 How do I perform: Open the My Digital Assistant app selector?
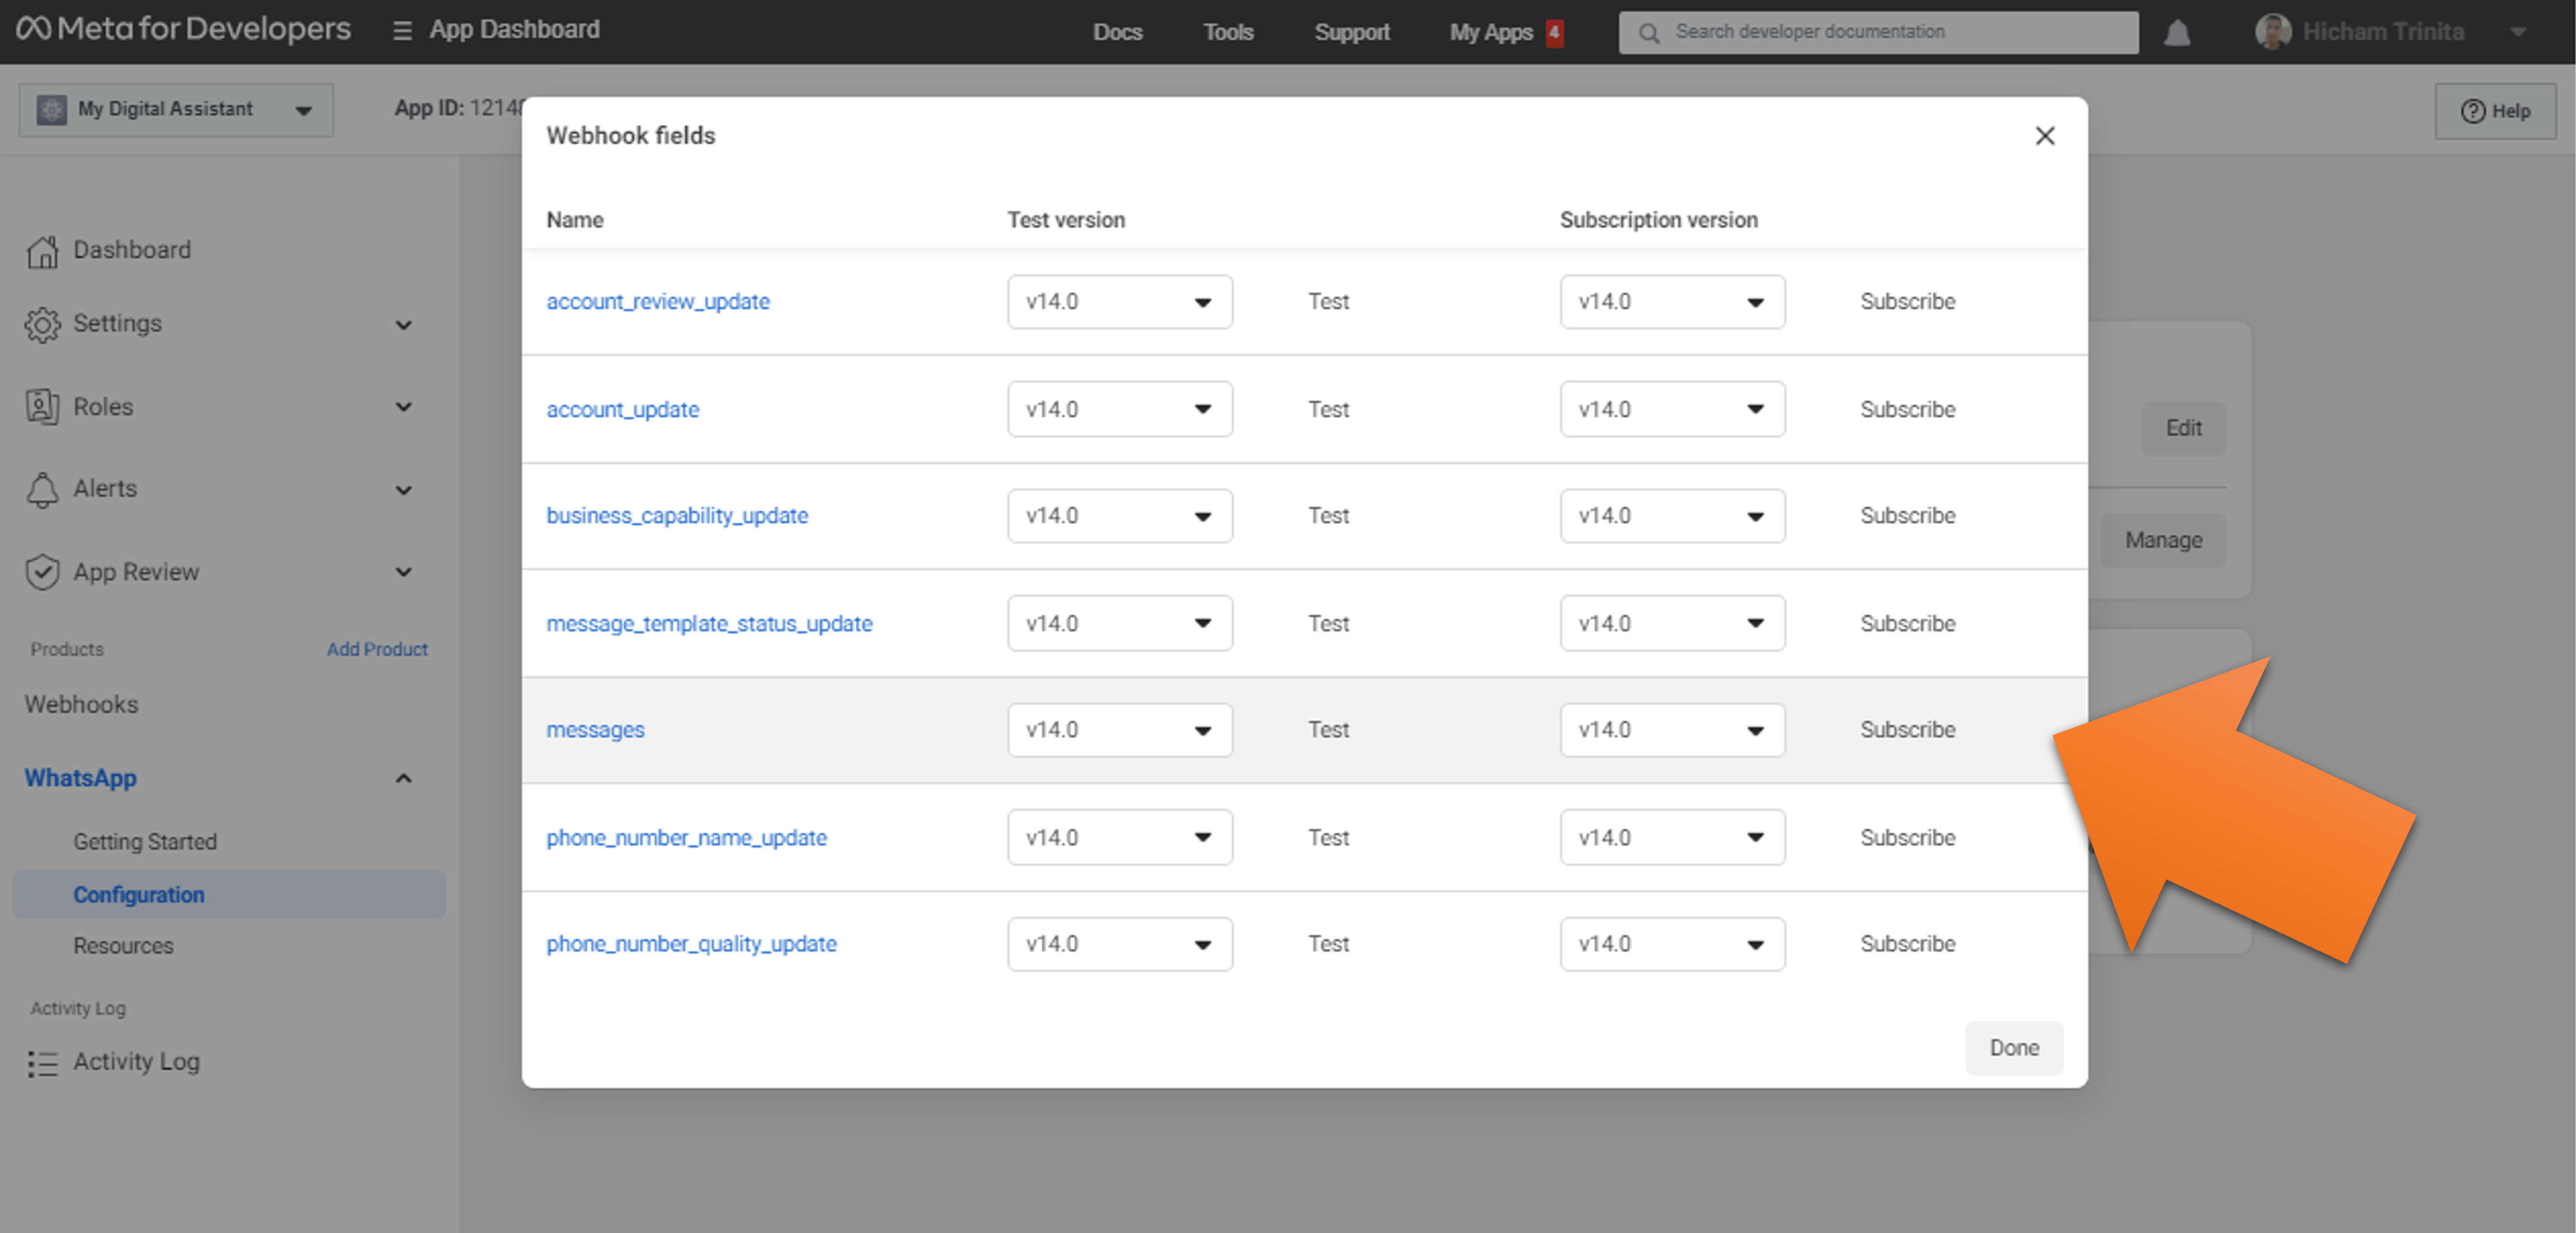[176, 110]
